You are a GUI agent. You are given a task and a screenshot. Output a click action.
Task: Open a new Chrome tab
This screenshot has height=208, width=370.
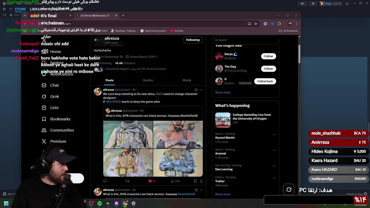click(x=123, y=16)
